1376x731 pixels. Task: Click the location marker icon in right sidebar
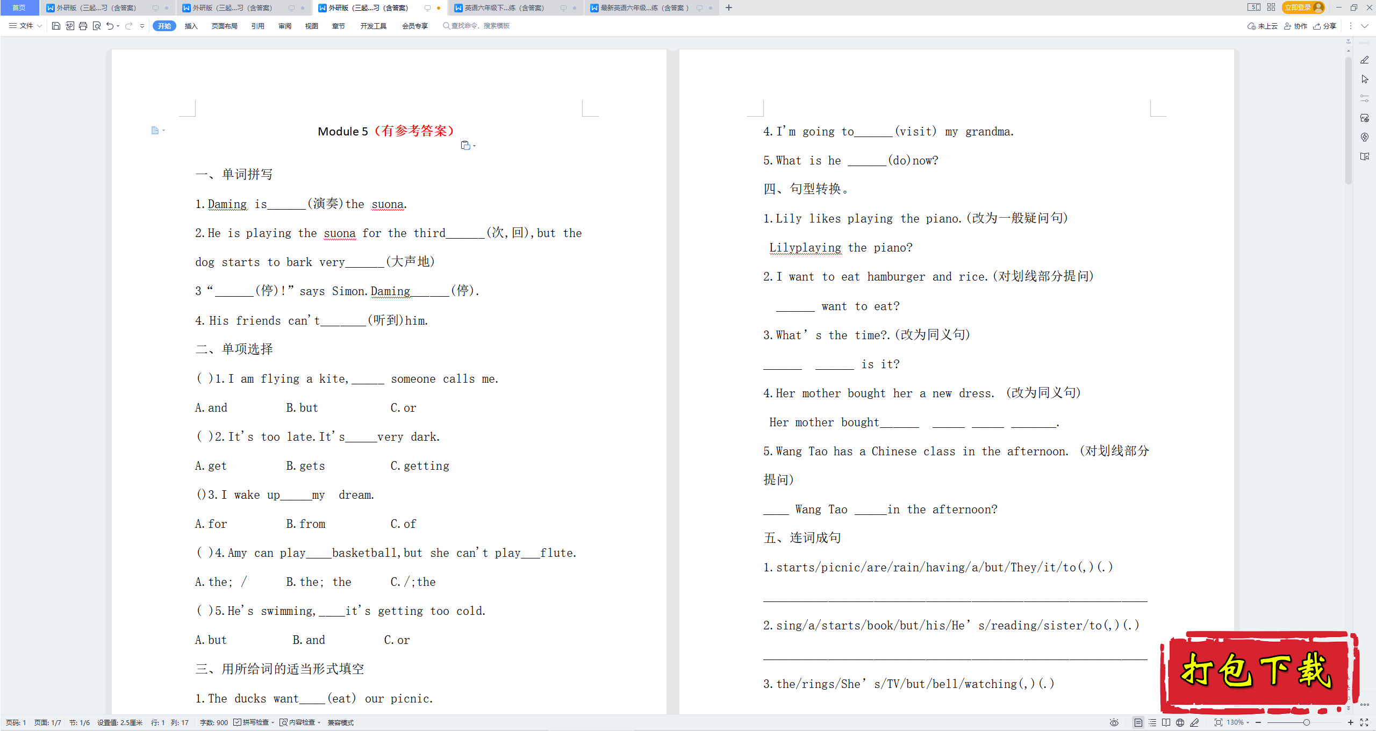click(1365, 137)
